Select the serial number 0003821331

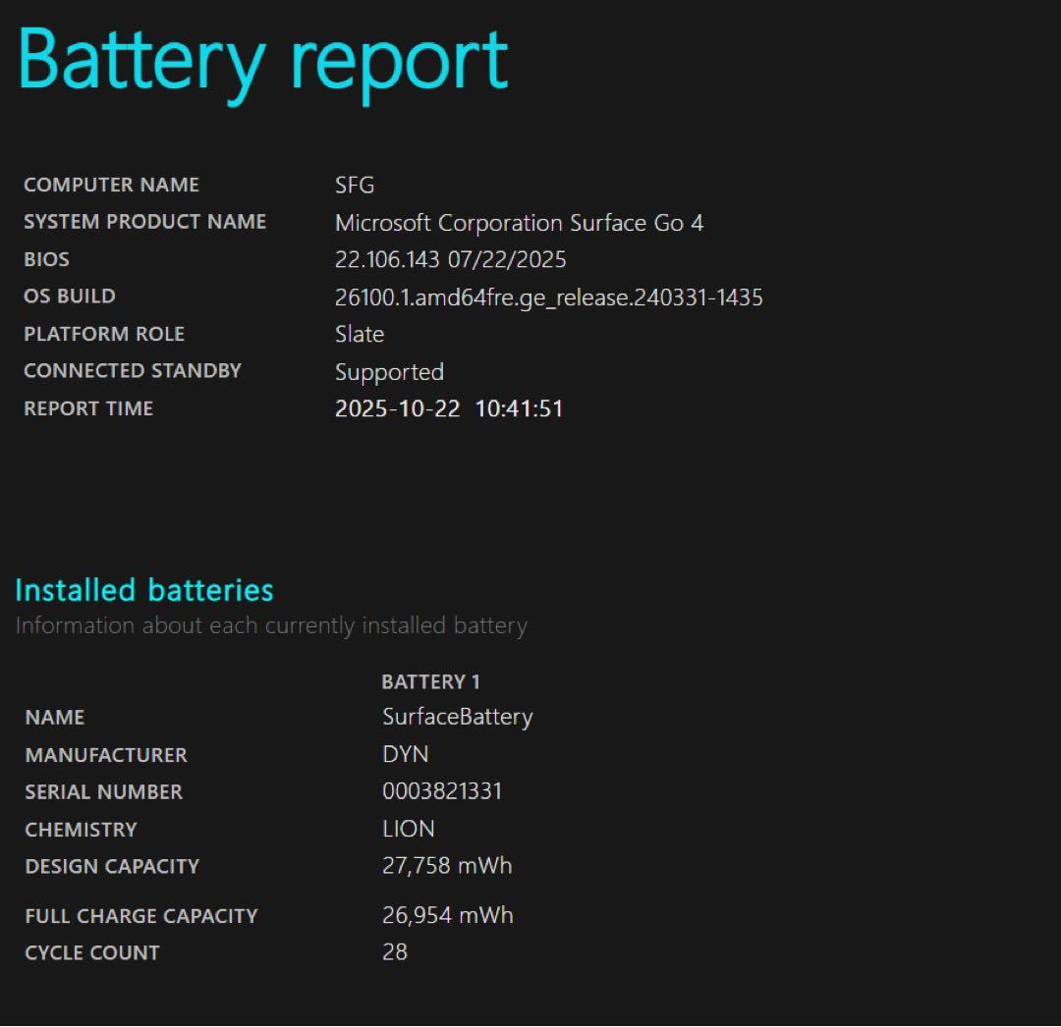tap(441, 791)
